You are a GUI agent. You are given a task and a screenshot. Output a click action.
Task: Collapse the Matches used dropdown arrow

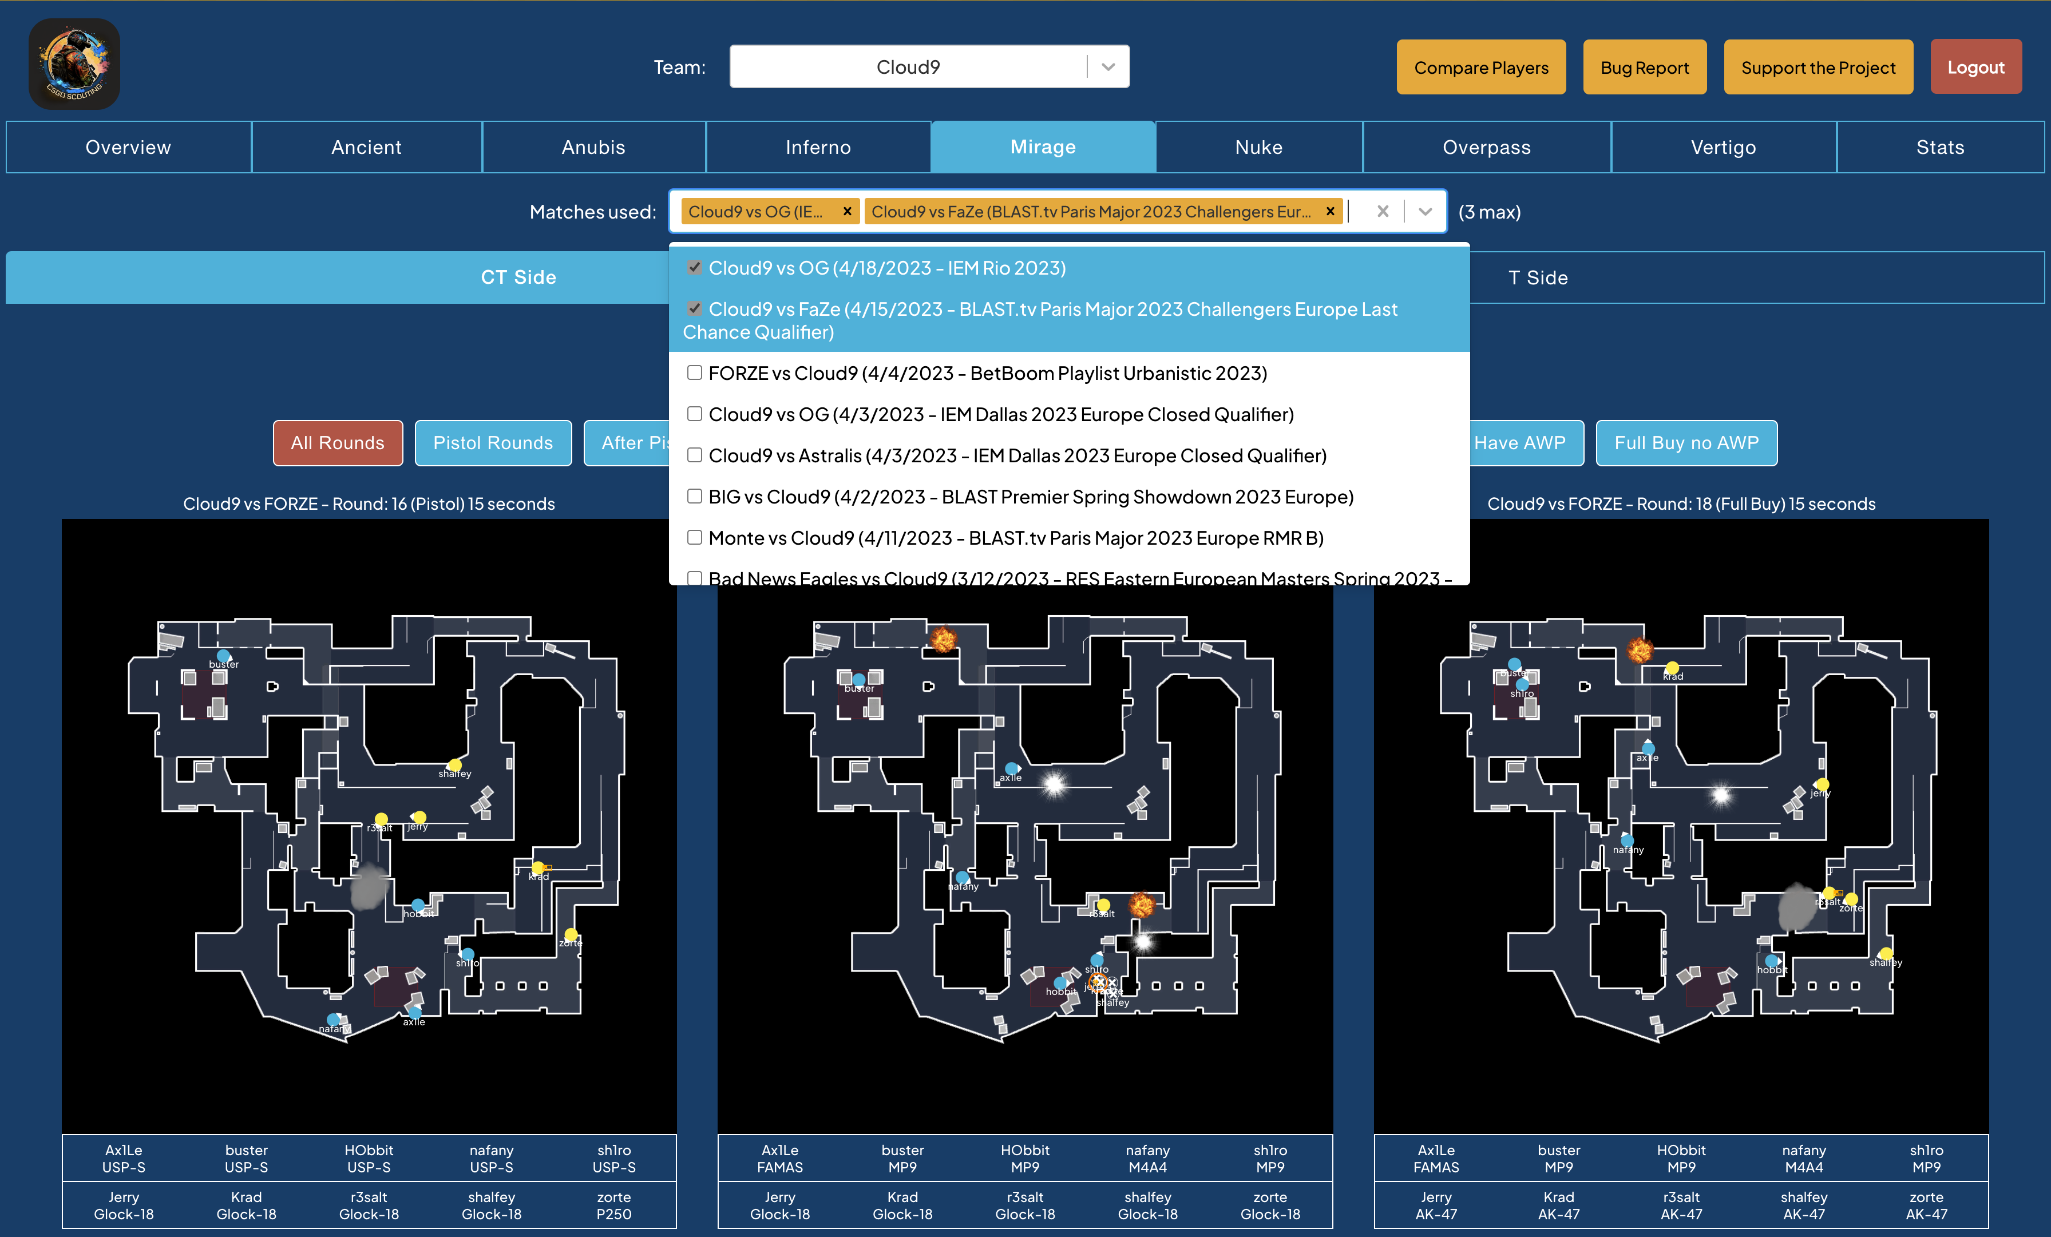click(x=1425, y=212)
